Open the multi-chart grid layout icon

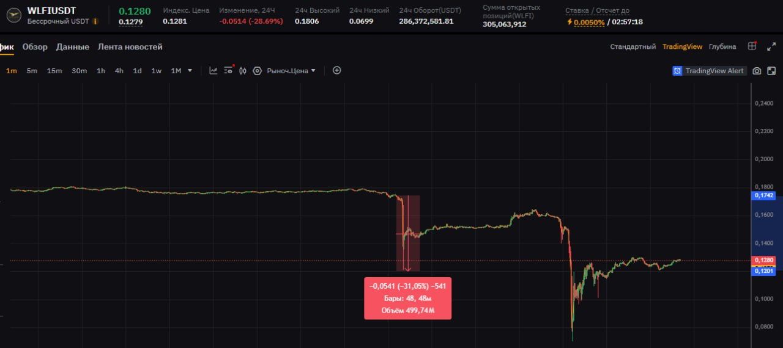point(752,46)
